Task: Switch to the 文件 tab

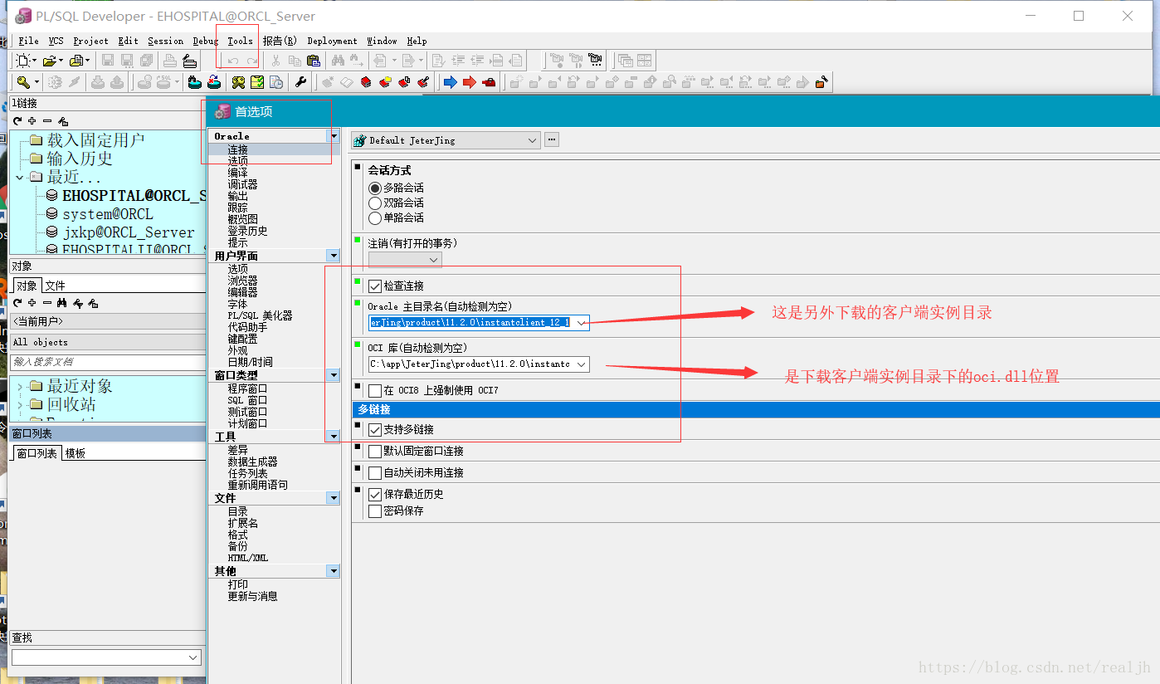Action: click(x=56, y=286)
